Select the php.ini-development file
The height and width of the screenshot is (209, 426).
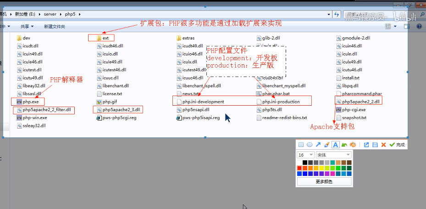(203, 102)
